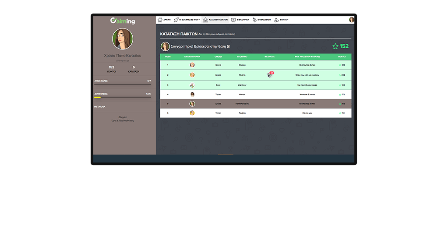This screenshot has height=247, width=438.
Task: Click the avatar beside the Συγχαρητήρια message
Action: coord(165,46)
